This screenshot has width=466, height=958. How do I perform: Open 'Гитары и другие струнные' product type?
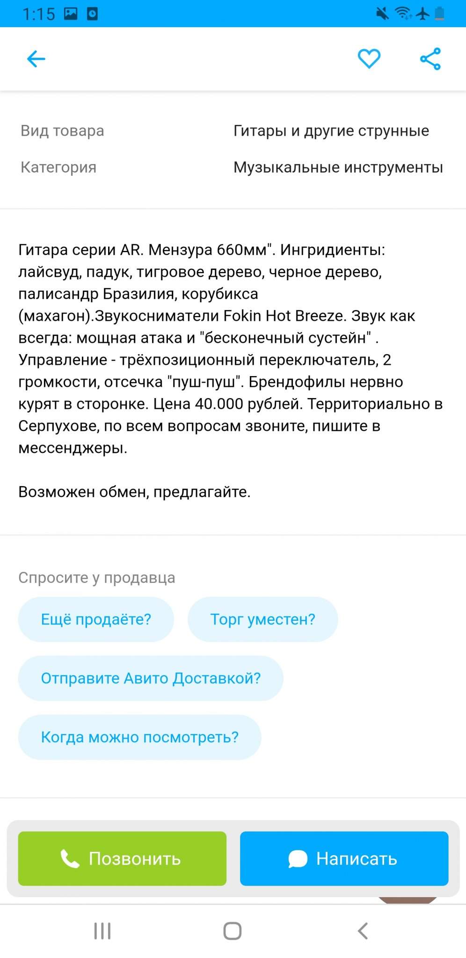tap(331, 131)
